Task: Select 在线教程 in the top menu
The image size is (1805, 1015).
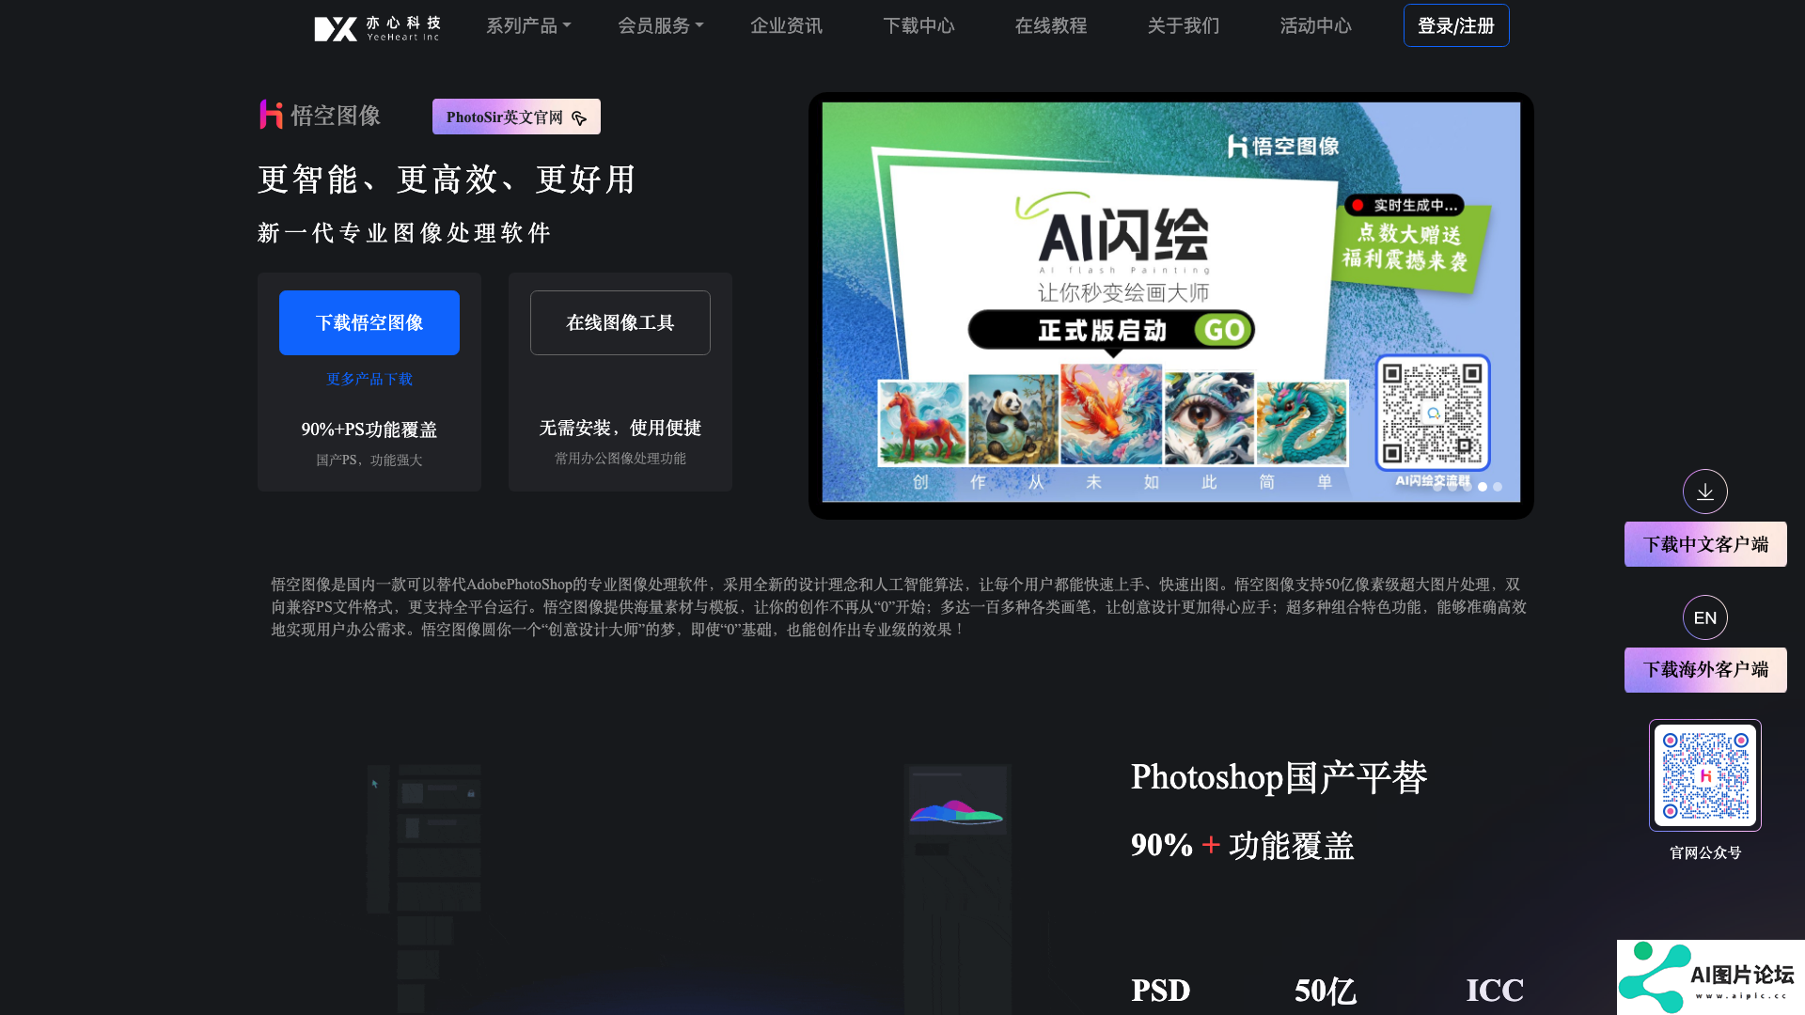Action: (x=1051, y=26)
